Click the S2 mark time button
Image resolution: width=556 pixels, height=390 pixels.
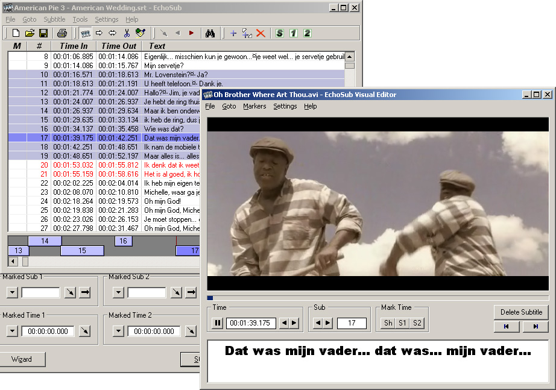417,323
